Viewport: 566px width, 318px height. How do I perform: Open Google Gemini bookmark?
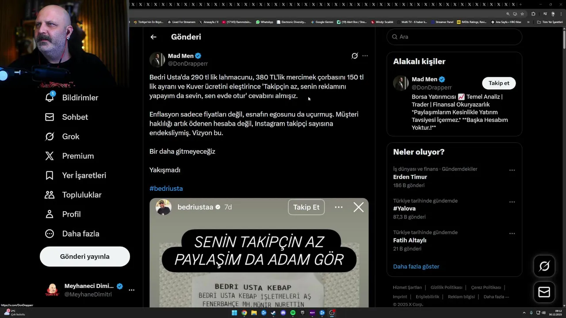[322, 22]
